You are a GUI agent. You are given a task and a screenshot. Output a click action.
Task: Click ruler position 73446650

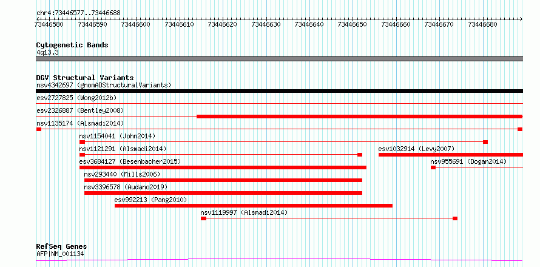coord(353,24)
